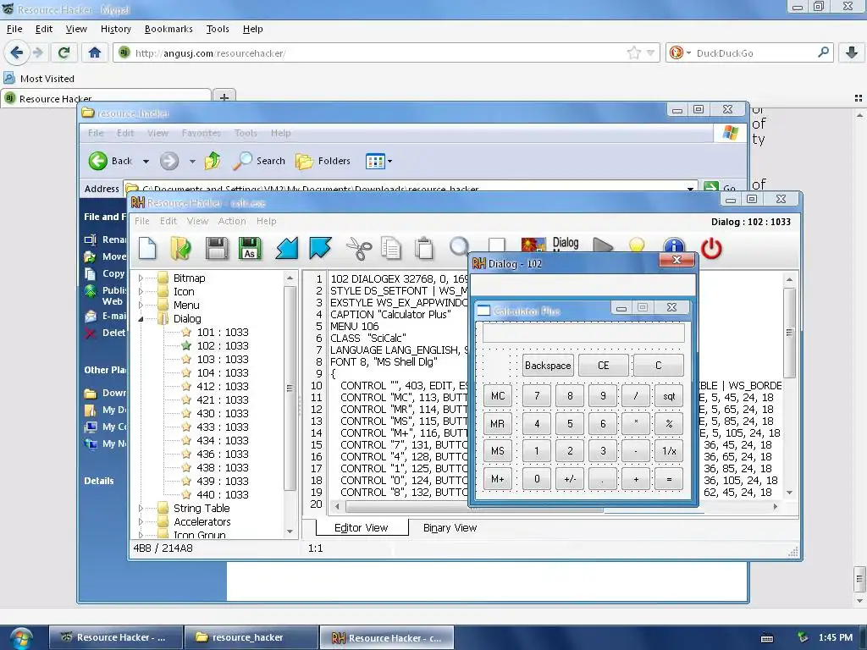
Task: Click the 1/x button in calculator
Action: point(669,451)
